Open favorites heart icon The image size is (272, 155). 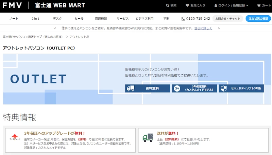187,5
